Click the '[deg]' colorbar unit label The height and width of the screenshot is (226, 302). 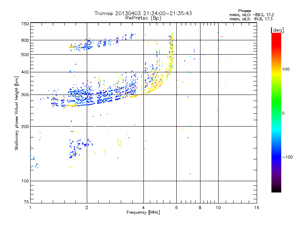(x=277, y=30)
